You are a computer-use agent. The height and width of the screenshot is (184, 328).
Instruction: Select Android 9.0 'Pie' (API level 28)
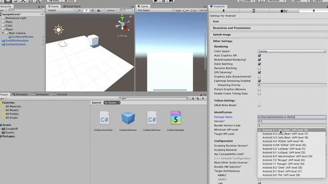[x=281, y=175]
